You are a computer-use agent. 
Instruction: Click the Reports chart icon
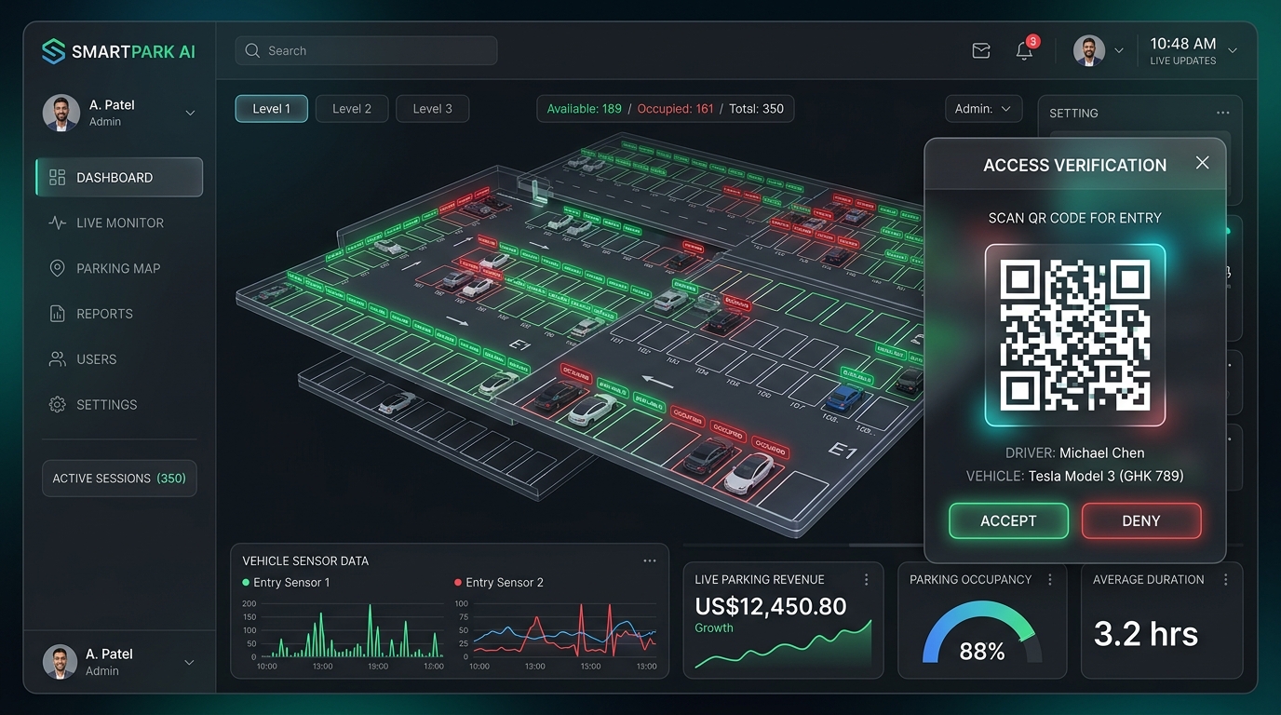pyautogui.click(x=58, y=314)
